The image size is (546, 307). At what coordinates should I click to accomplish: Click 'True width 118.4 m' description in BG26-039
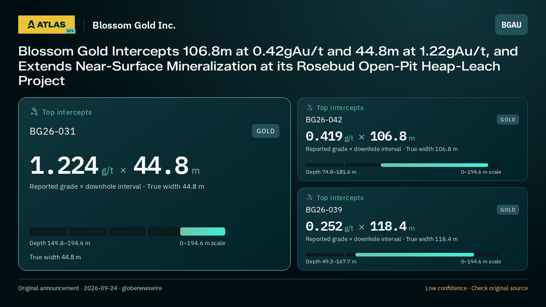pyautogui.click(x=432, y=239)
